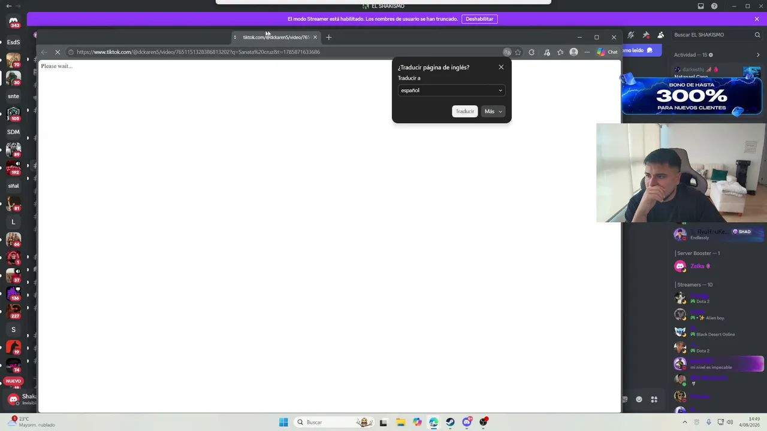Bookmark this page with the star icon

pos(518,52)
